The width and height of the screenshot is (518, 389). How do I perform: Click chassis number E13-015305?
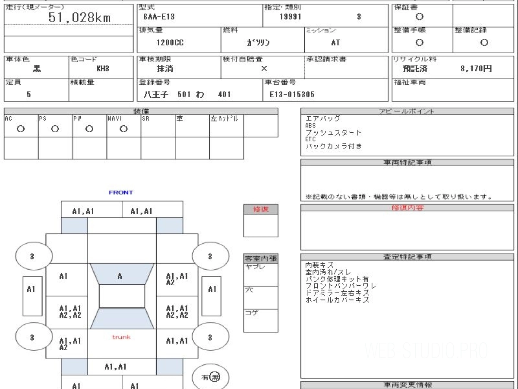[x=292, y=94]
